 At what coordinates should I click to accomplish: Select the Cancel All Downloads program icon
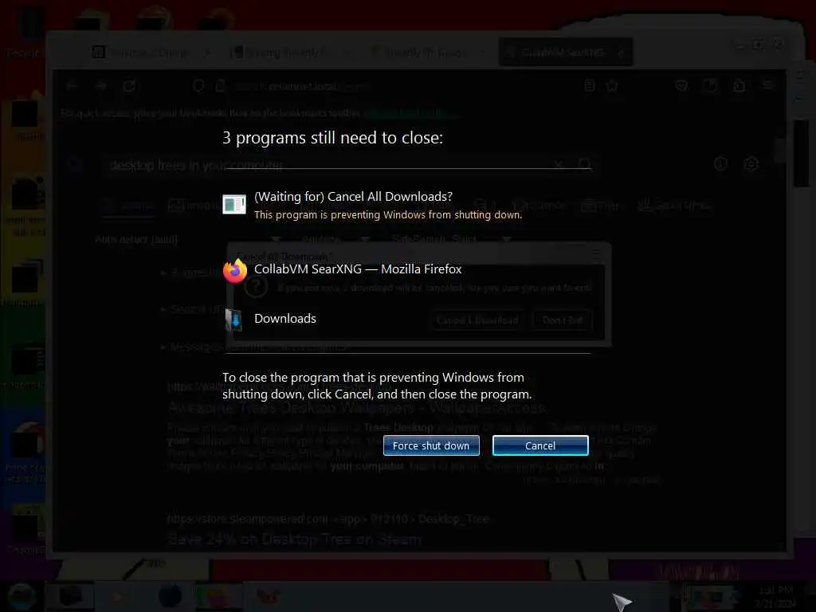point(234,204)
